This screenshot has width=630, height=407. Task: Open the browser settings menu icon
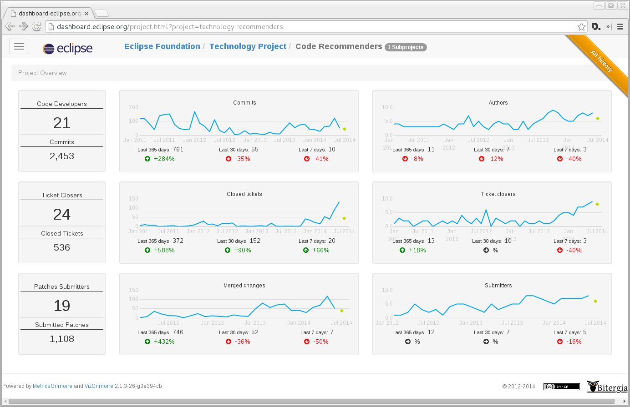pyautogui.click(x=620, y=27)
